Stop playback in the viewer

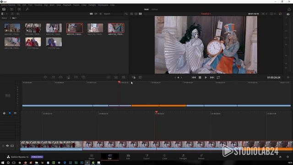pos(200,77)
